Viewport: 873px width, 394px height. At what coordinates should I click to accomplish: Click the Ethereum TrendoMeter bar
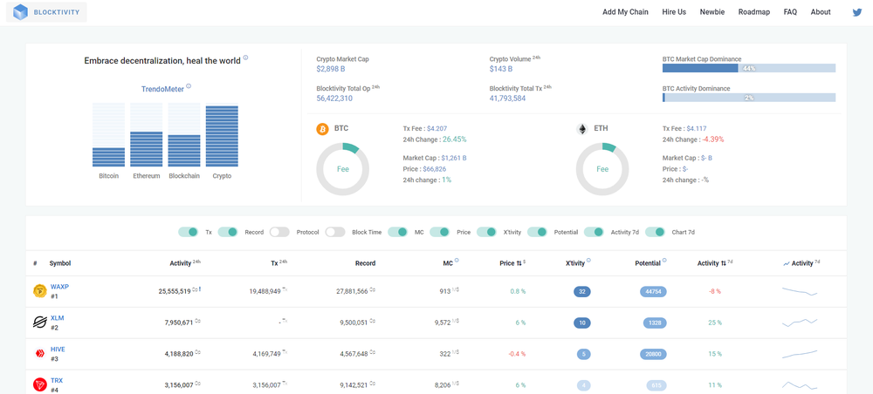click(x=147, y=134)
